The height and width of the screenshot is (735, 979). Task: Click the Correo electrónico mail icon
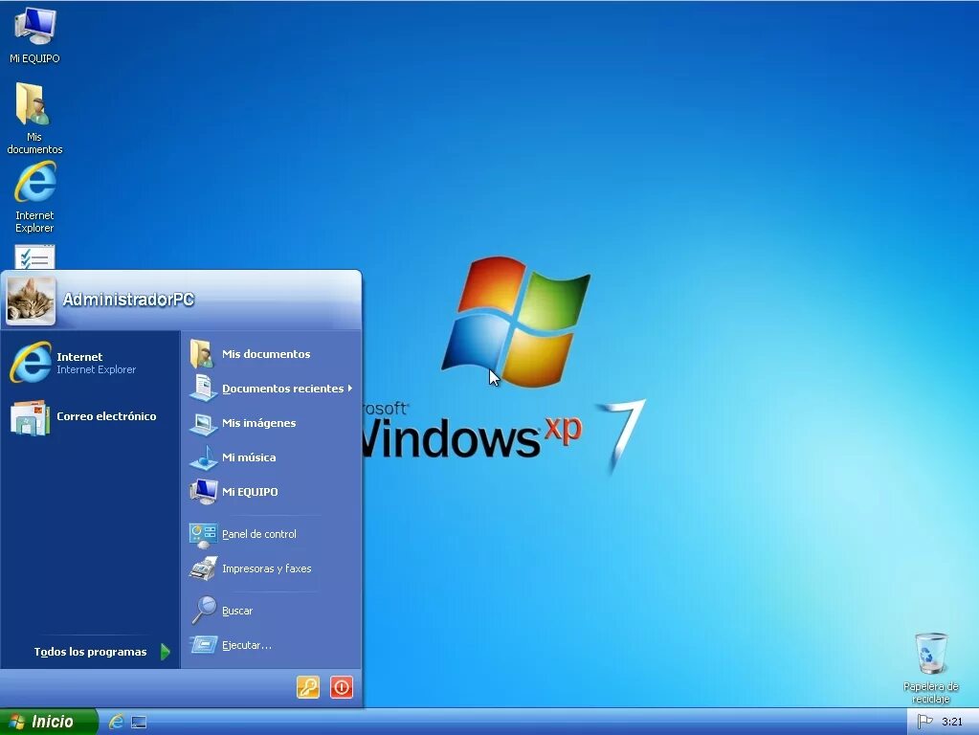[30, 418]
